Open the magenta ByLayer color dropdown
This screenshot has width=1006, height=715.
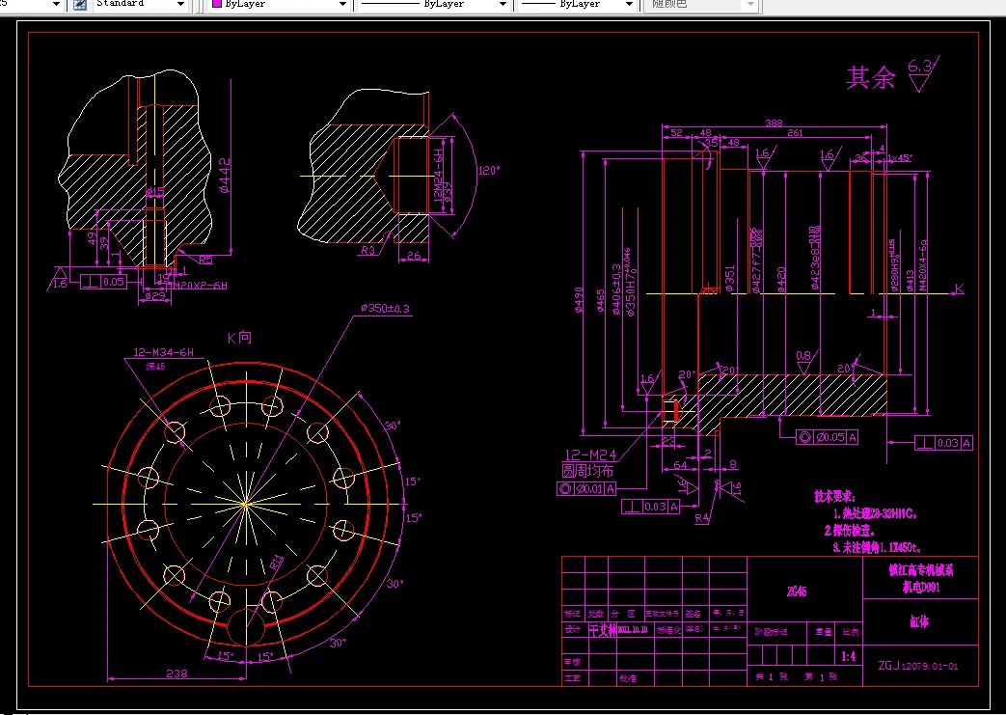pyautogui.click(x=342, y=5)
